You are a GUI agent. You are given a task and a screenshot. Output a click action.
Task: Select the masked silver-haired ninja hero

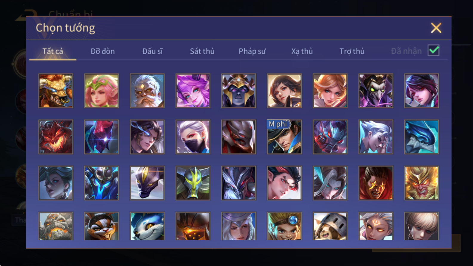[x=193, y=137]
